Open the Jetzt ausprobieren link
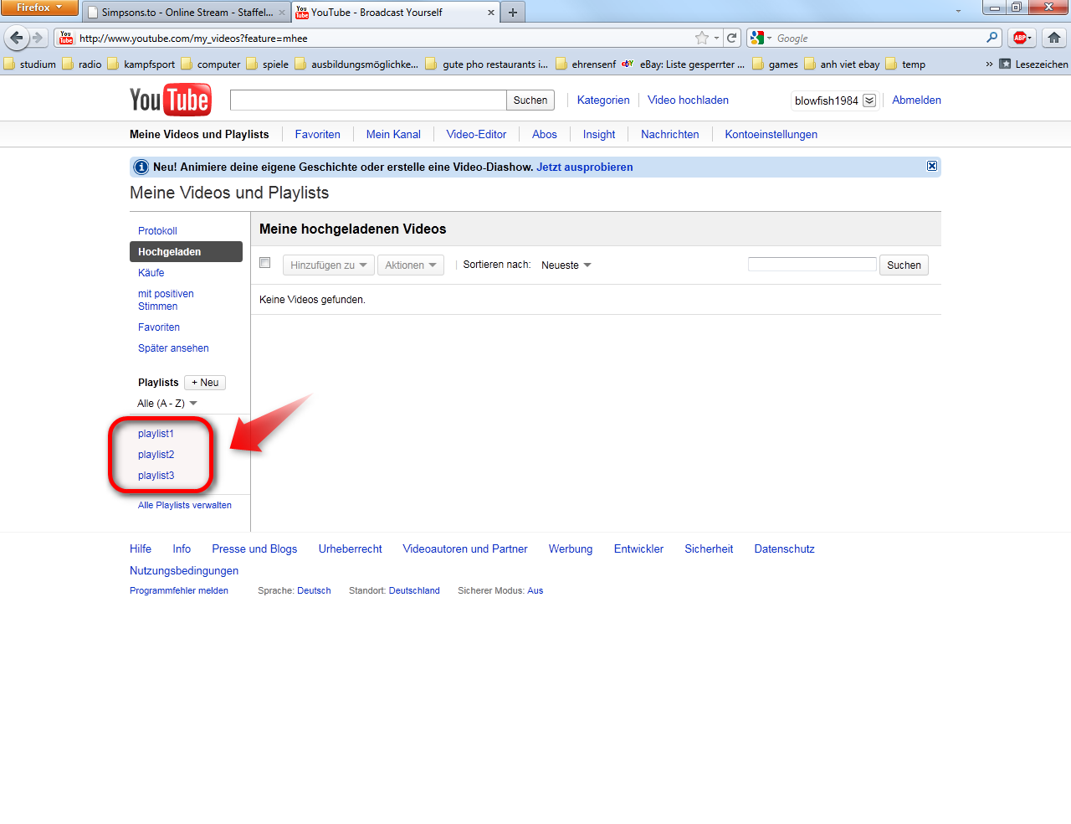 coord(584,167)
